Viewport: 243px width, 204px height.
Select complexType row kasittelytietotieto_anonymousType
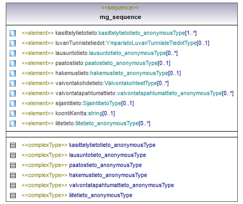pyautogui.click(x=89, y=145)
